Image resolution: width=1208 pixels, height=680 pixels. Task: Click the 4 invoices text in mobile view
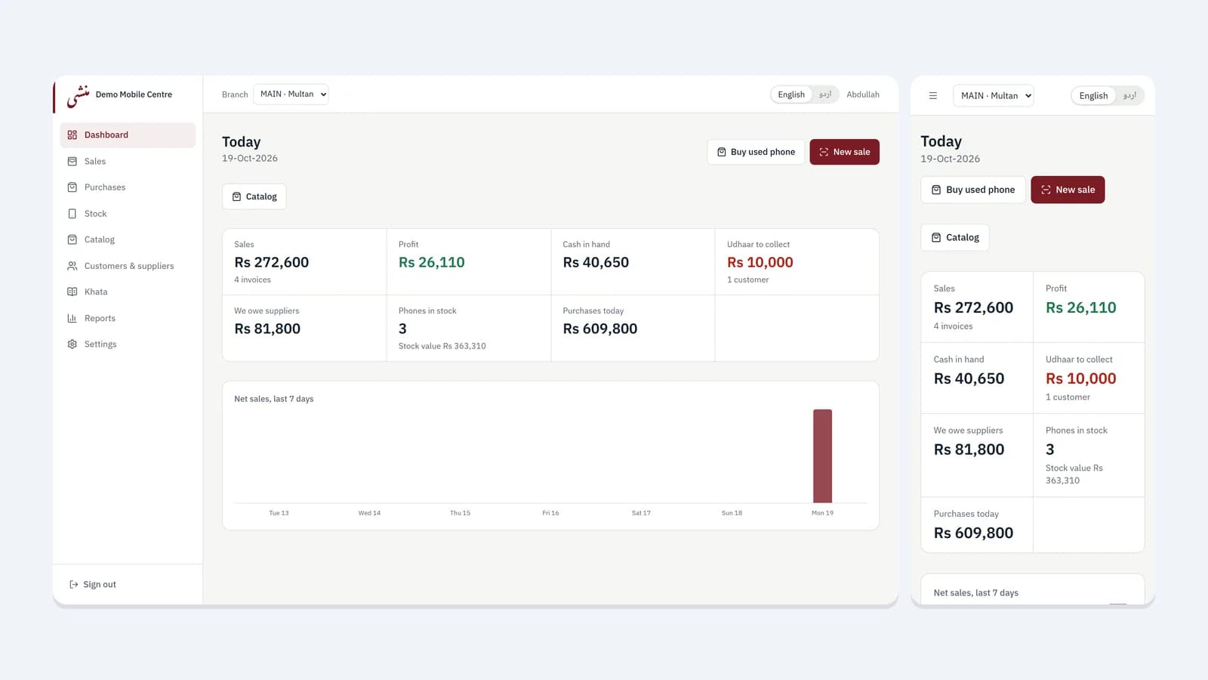click(x=953, y=326)
